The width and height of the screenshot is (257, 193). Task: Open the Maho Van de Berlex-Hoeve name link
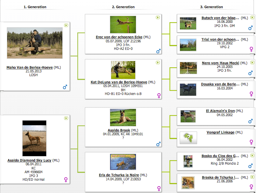[x=29, y=68]
